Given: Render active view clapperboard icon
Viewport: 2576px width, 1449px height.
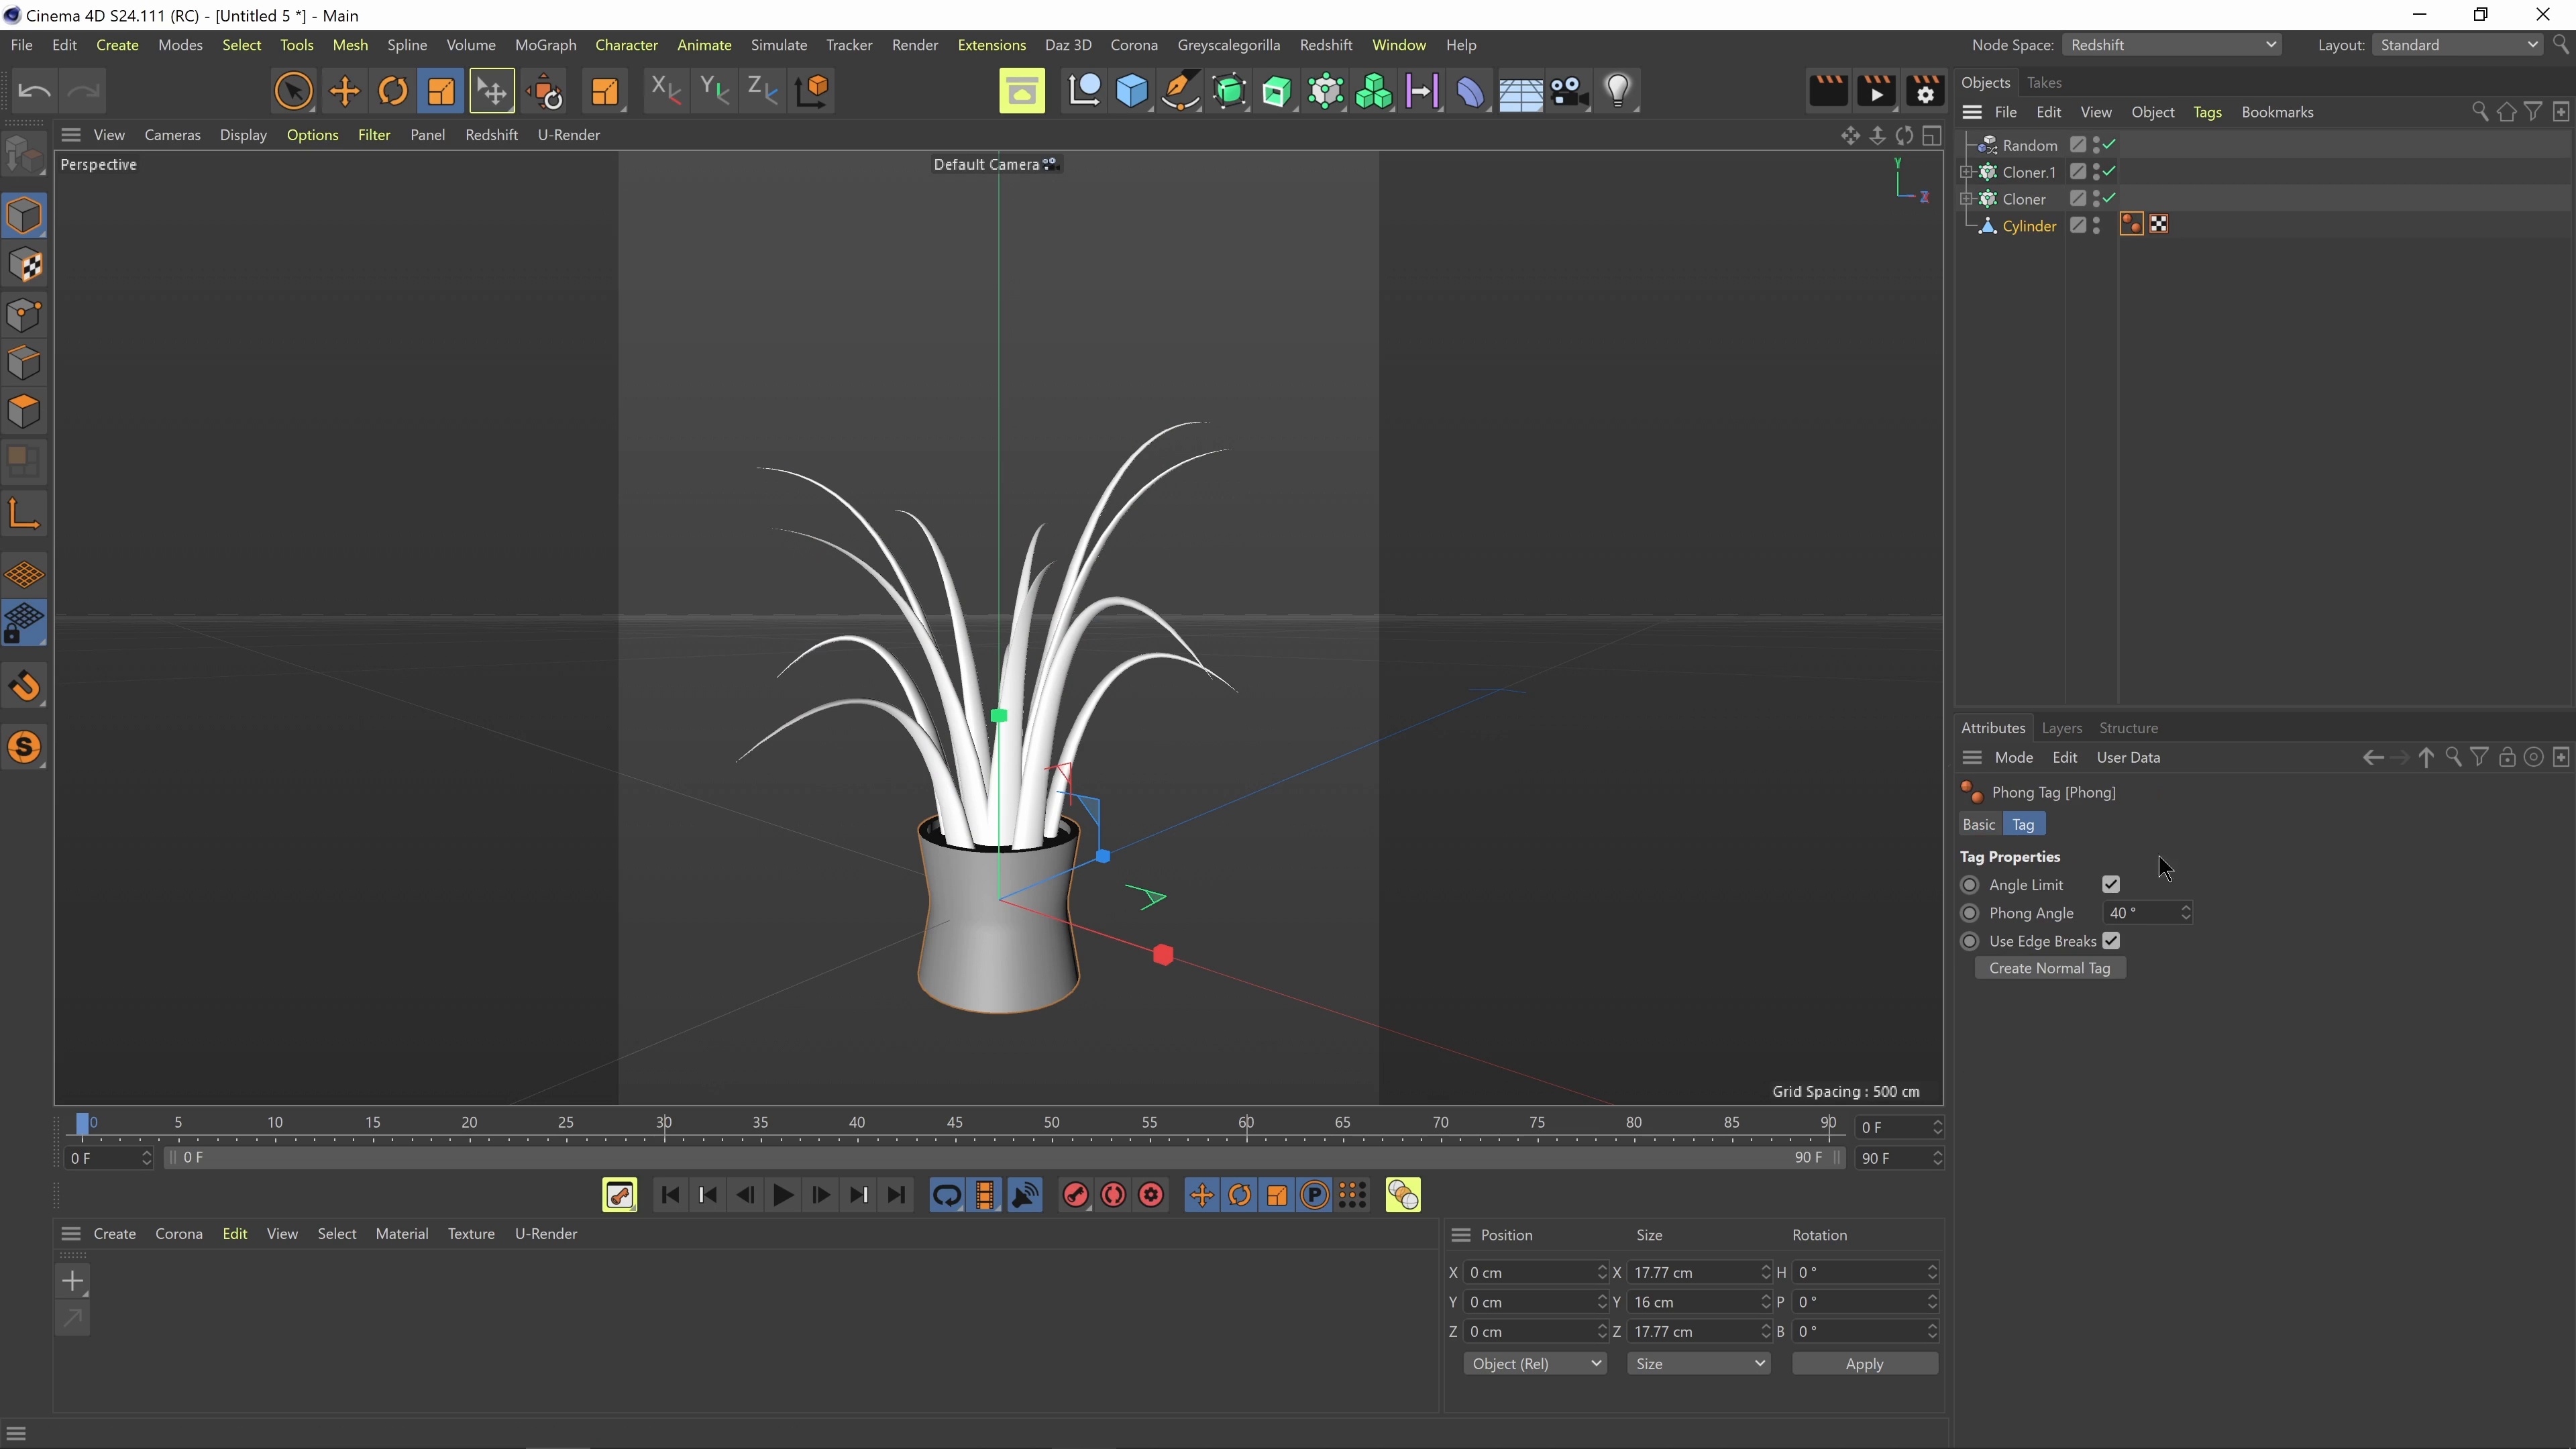Looking at the screenshot, I should point(1827,91).
